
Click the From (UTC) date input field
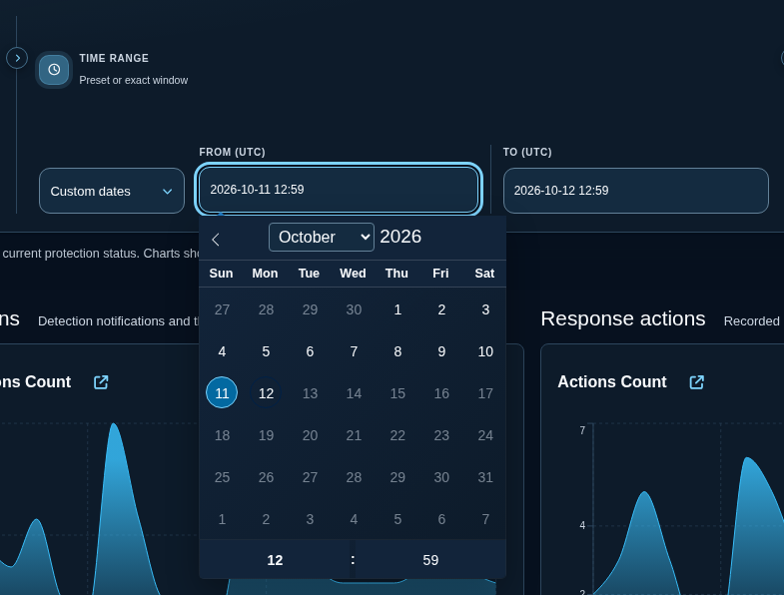point(338,190)
